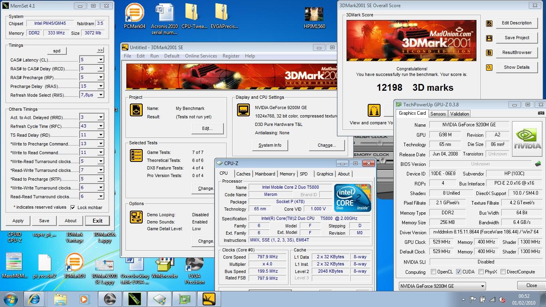Image resolution: width=546 pixels, height=307 pixels.
Task: Launch the EVGA Precision desktop shortcut
Action: coord(195,271)
